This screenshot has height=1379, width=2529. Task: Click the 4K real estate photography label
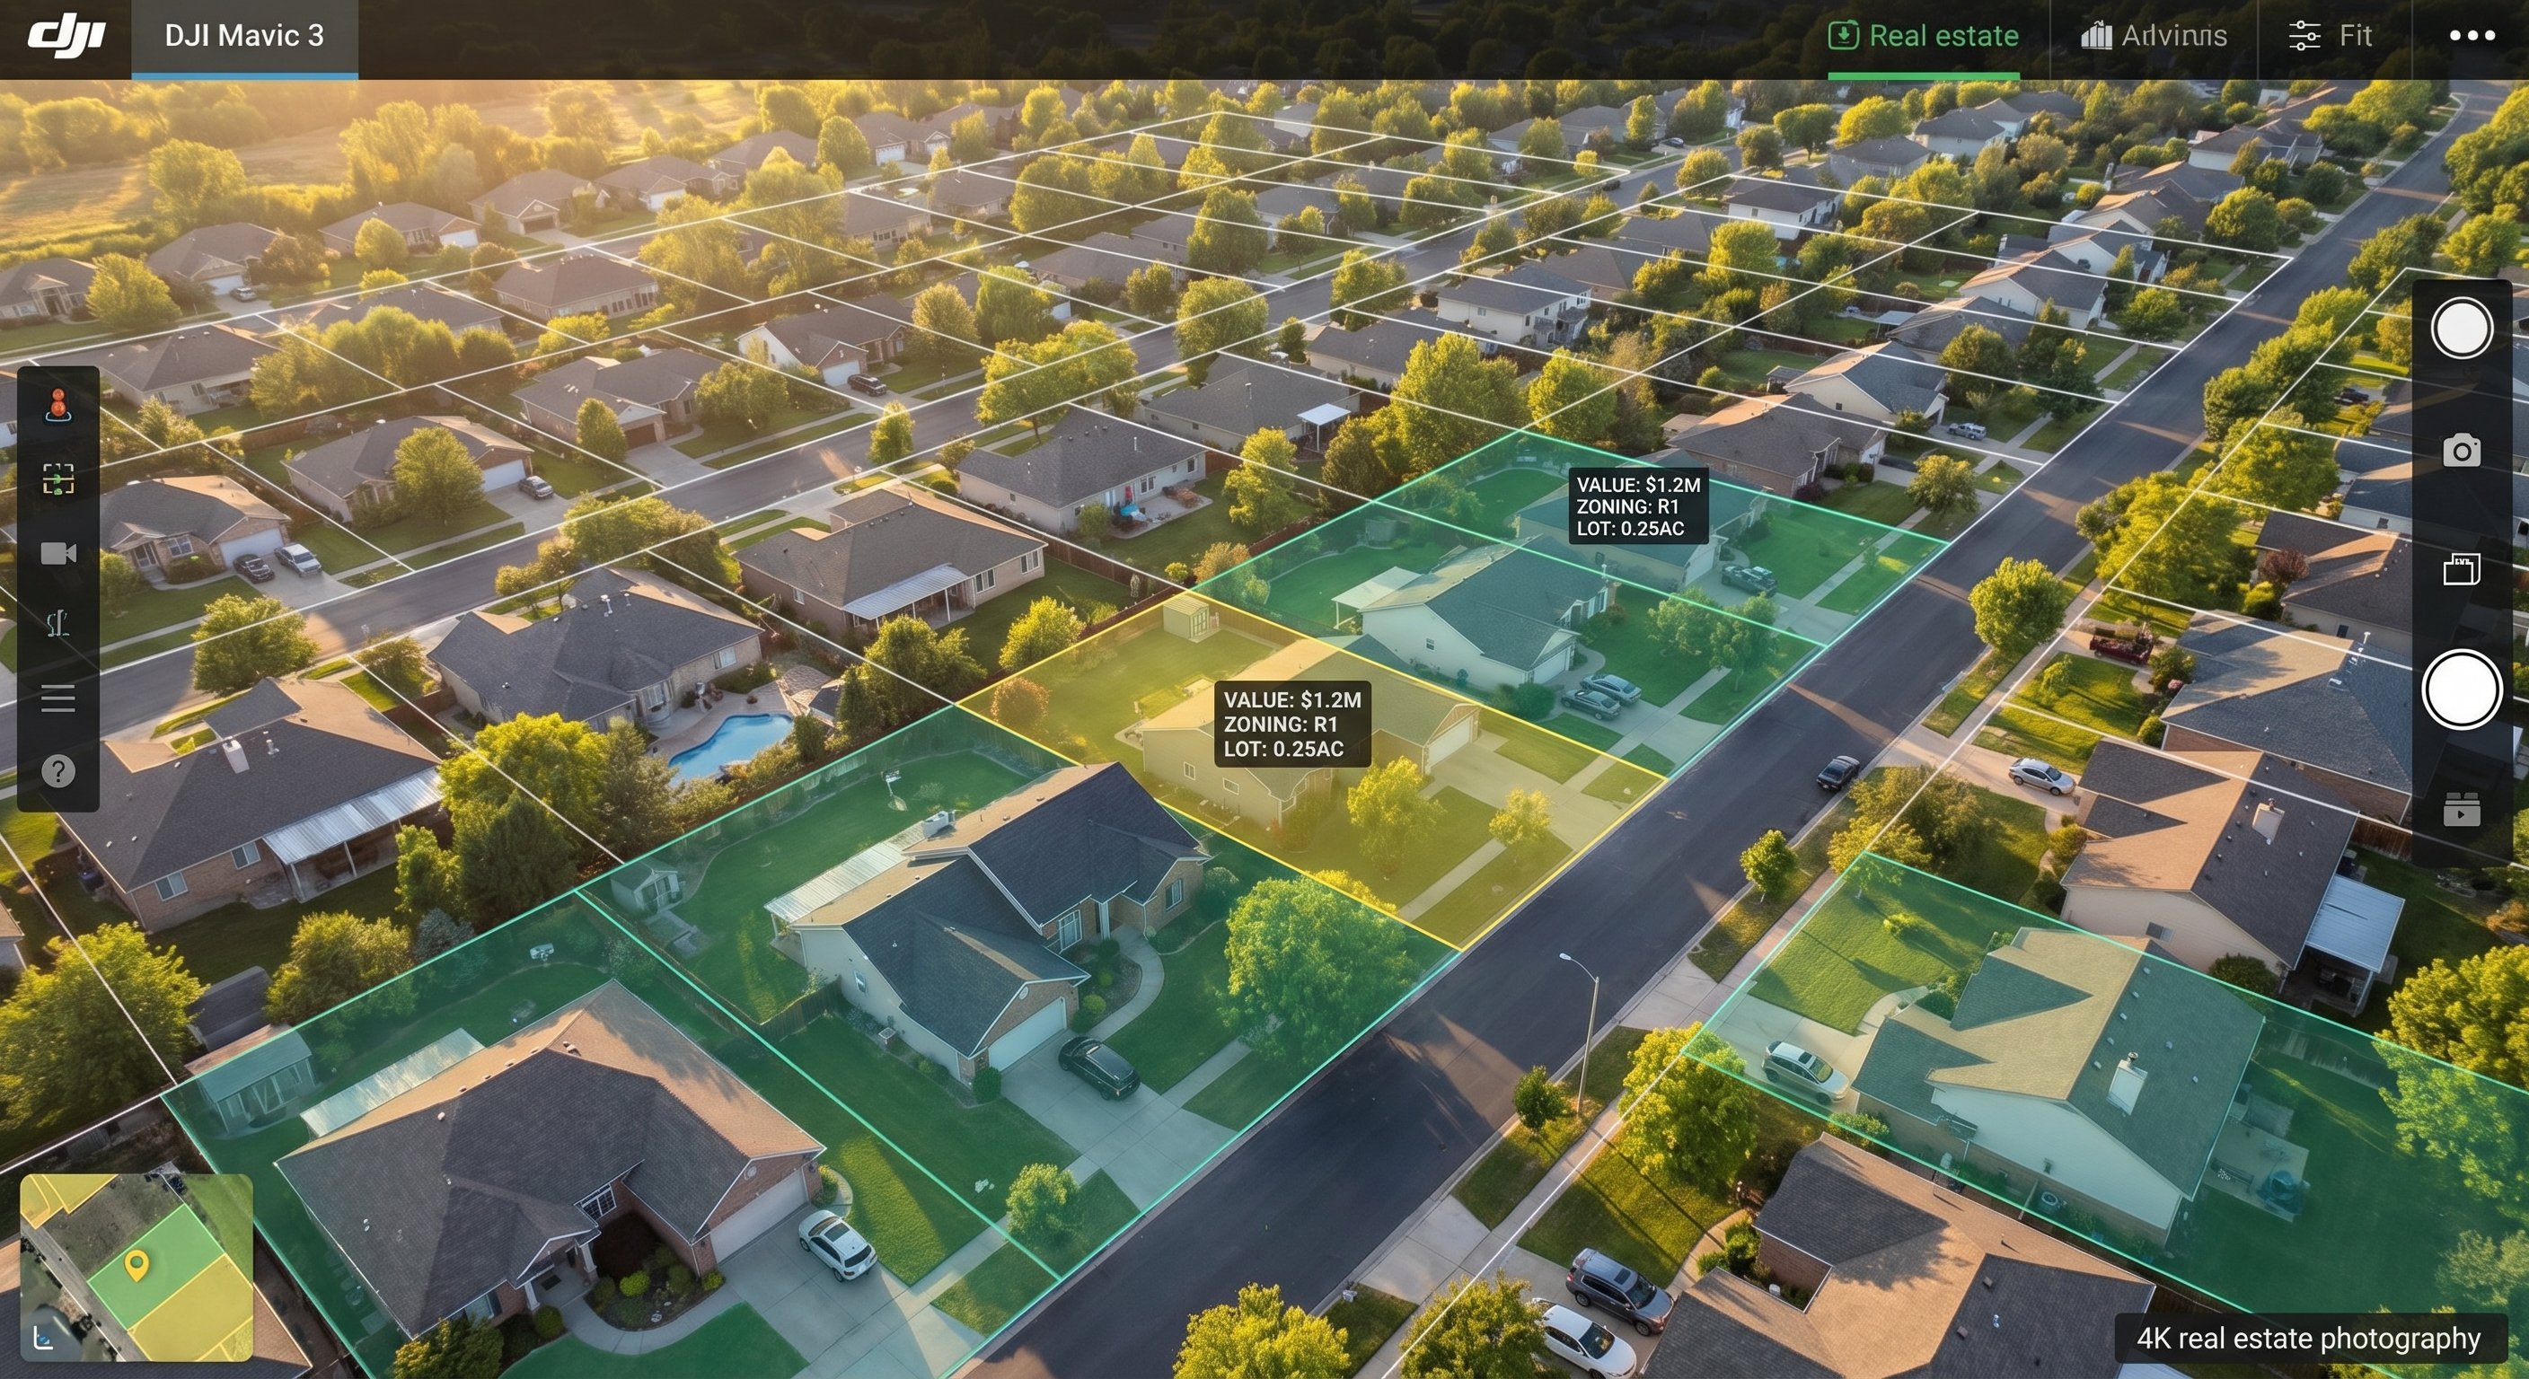pos(2308,1338)
